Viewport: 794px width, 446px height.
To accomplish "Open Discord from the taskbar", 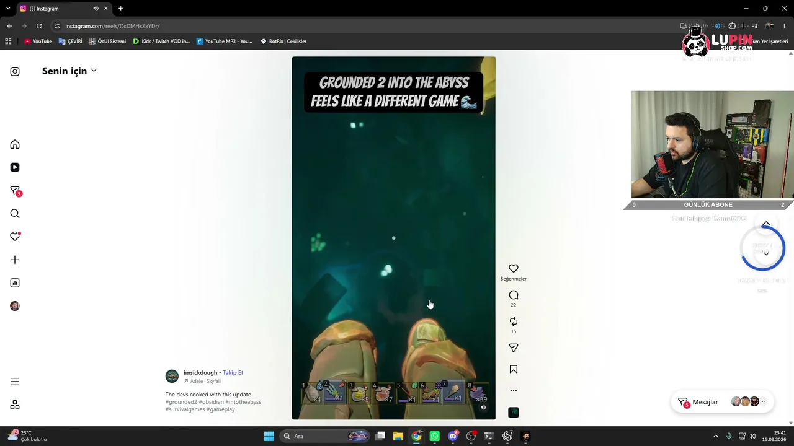I will tap(453, 436).
